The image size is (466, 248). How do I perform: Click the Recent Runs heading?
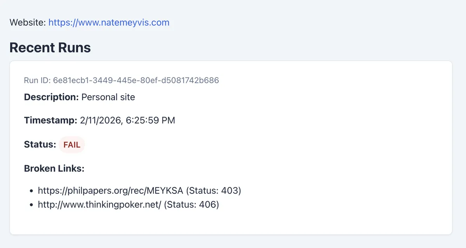pyautogui.click(x=50, y=48)
